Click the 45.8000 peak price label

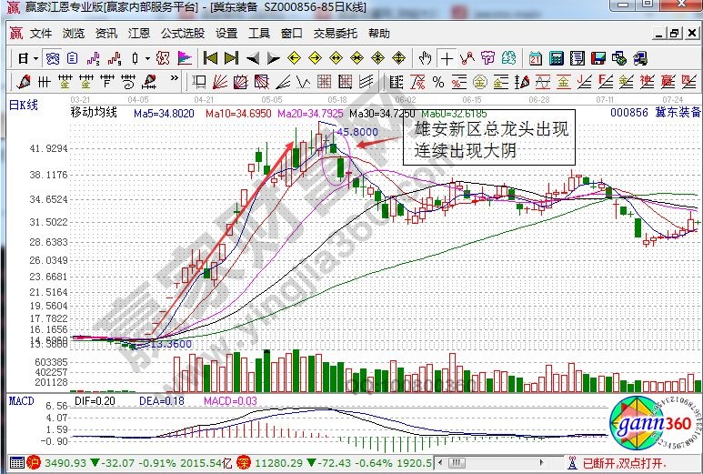(356, 132)
